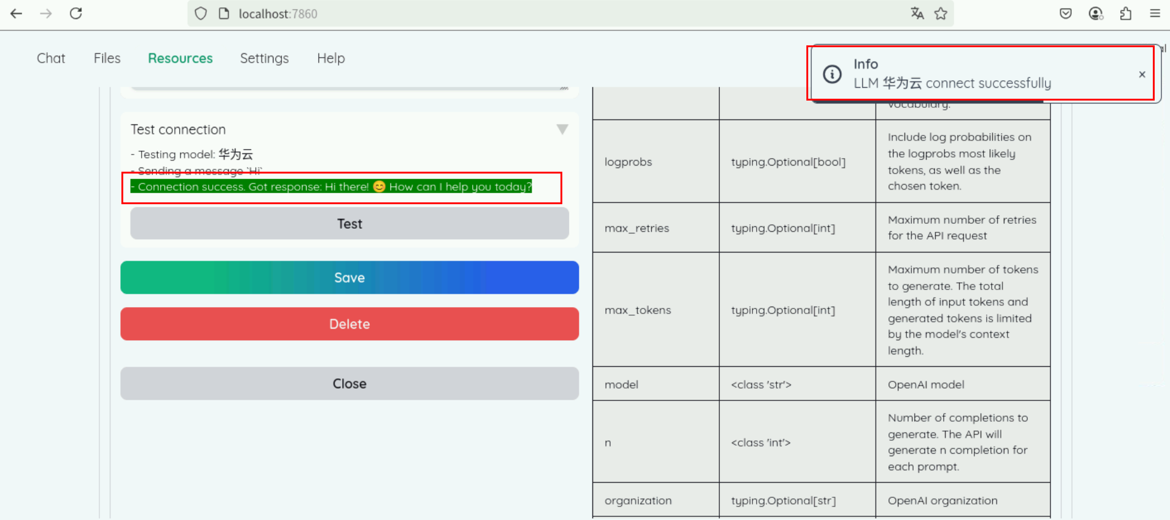Viewport: 1170px width, 520px height.
Task: Bookmark this page with the star
Action: coord(941,13)
